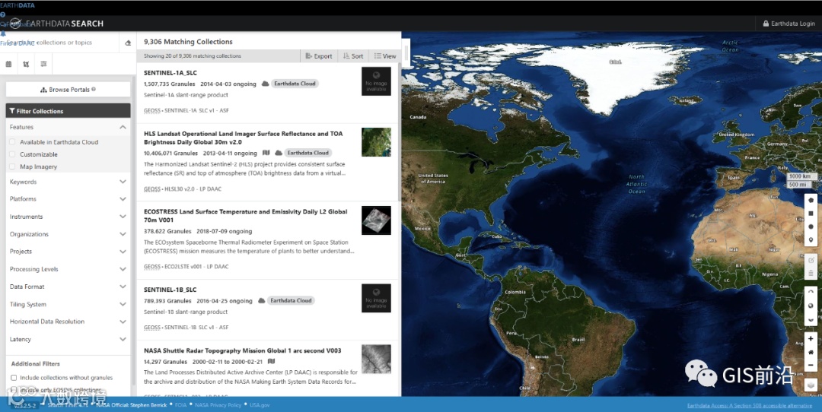Image resolution: width=822 pixels, height=412 pixels.
Task: Click cloud icon on SENTINEL-1B_SLC row
Action: tap(262, 300)
